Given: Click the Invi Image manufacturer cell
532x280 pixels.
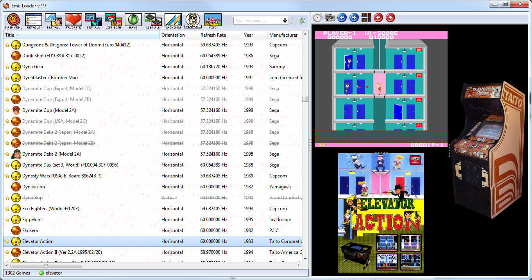Looking at the screenshot, I should (x=280, y=220).
